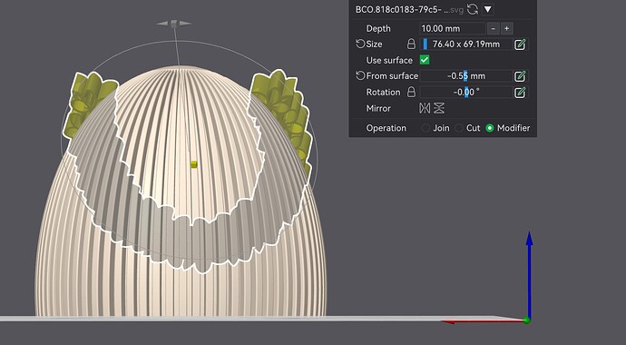The width and height of the screenshot is (626, 345).
Task: Click the Depth value field
Action: click(453, 28)
